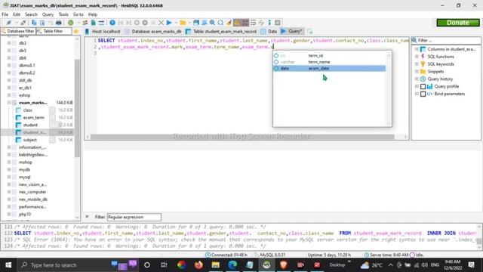
Task: Click the favorites star icon
Action: click(76, 32)
